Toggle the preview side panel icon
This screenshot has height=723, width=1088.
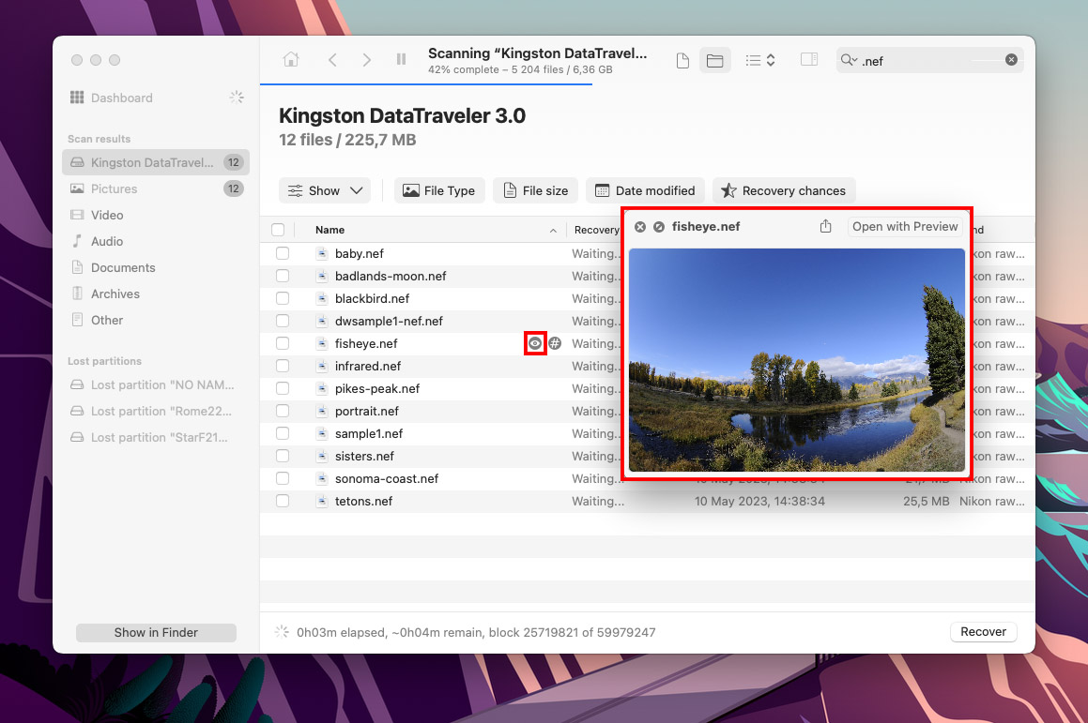808,60
